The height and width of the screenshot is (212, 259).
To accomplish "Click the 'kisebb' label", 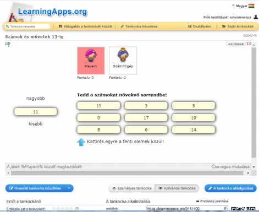I will [x=36, y=124].
